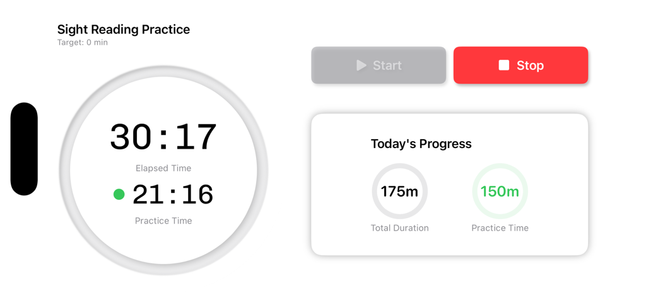The image size is (646, 298).
Task: Click the circular timer's gray outer ring
Action: 64,170
